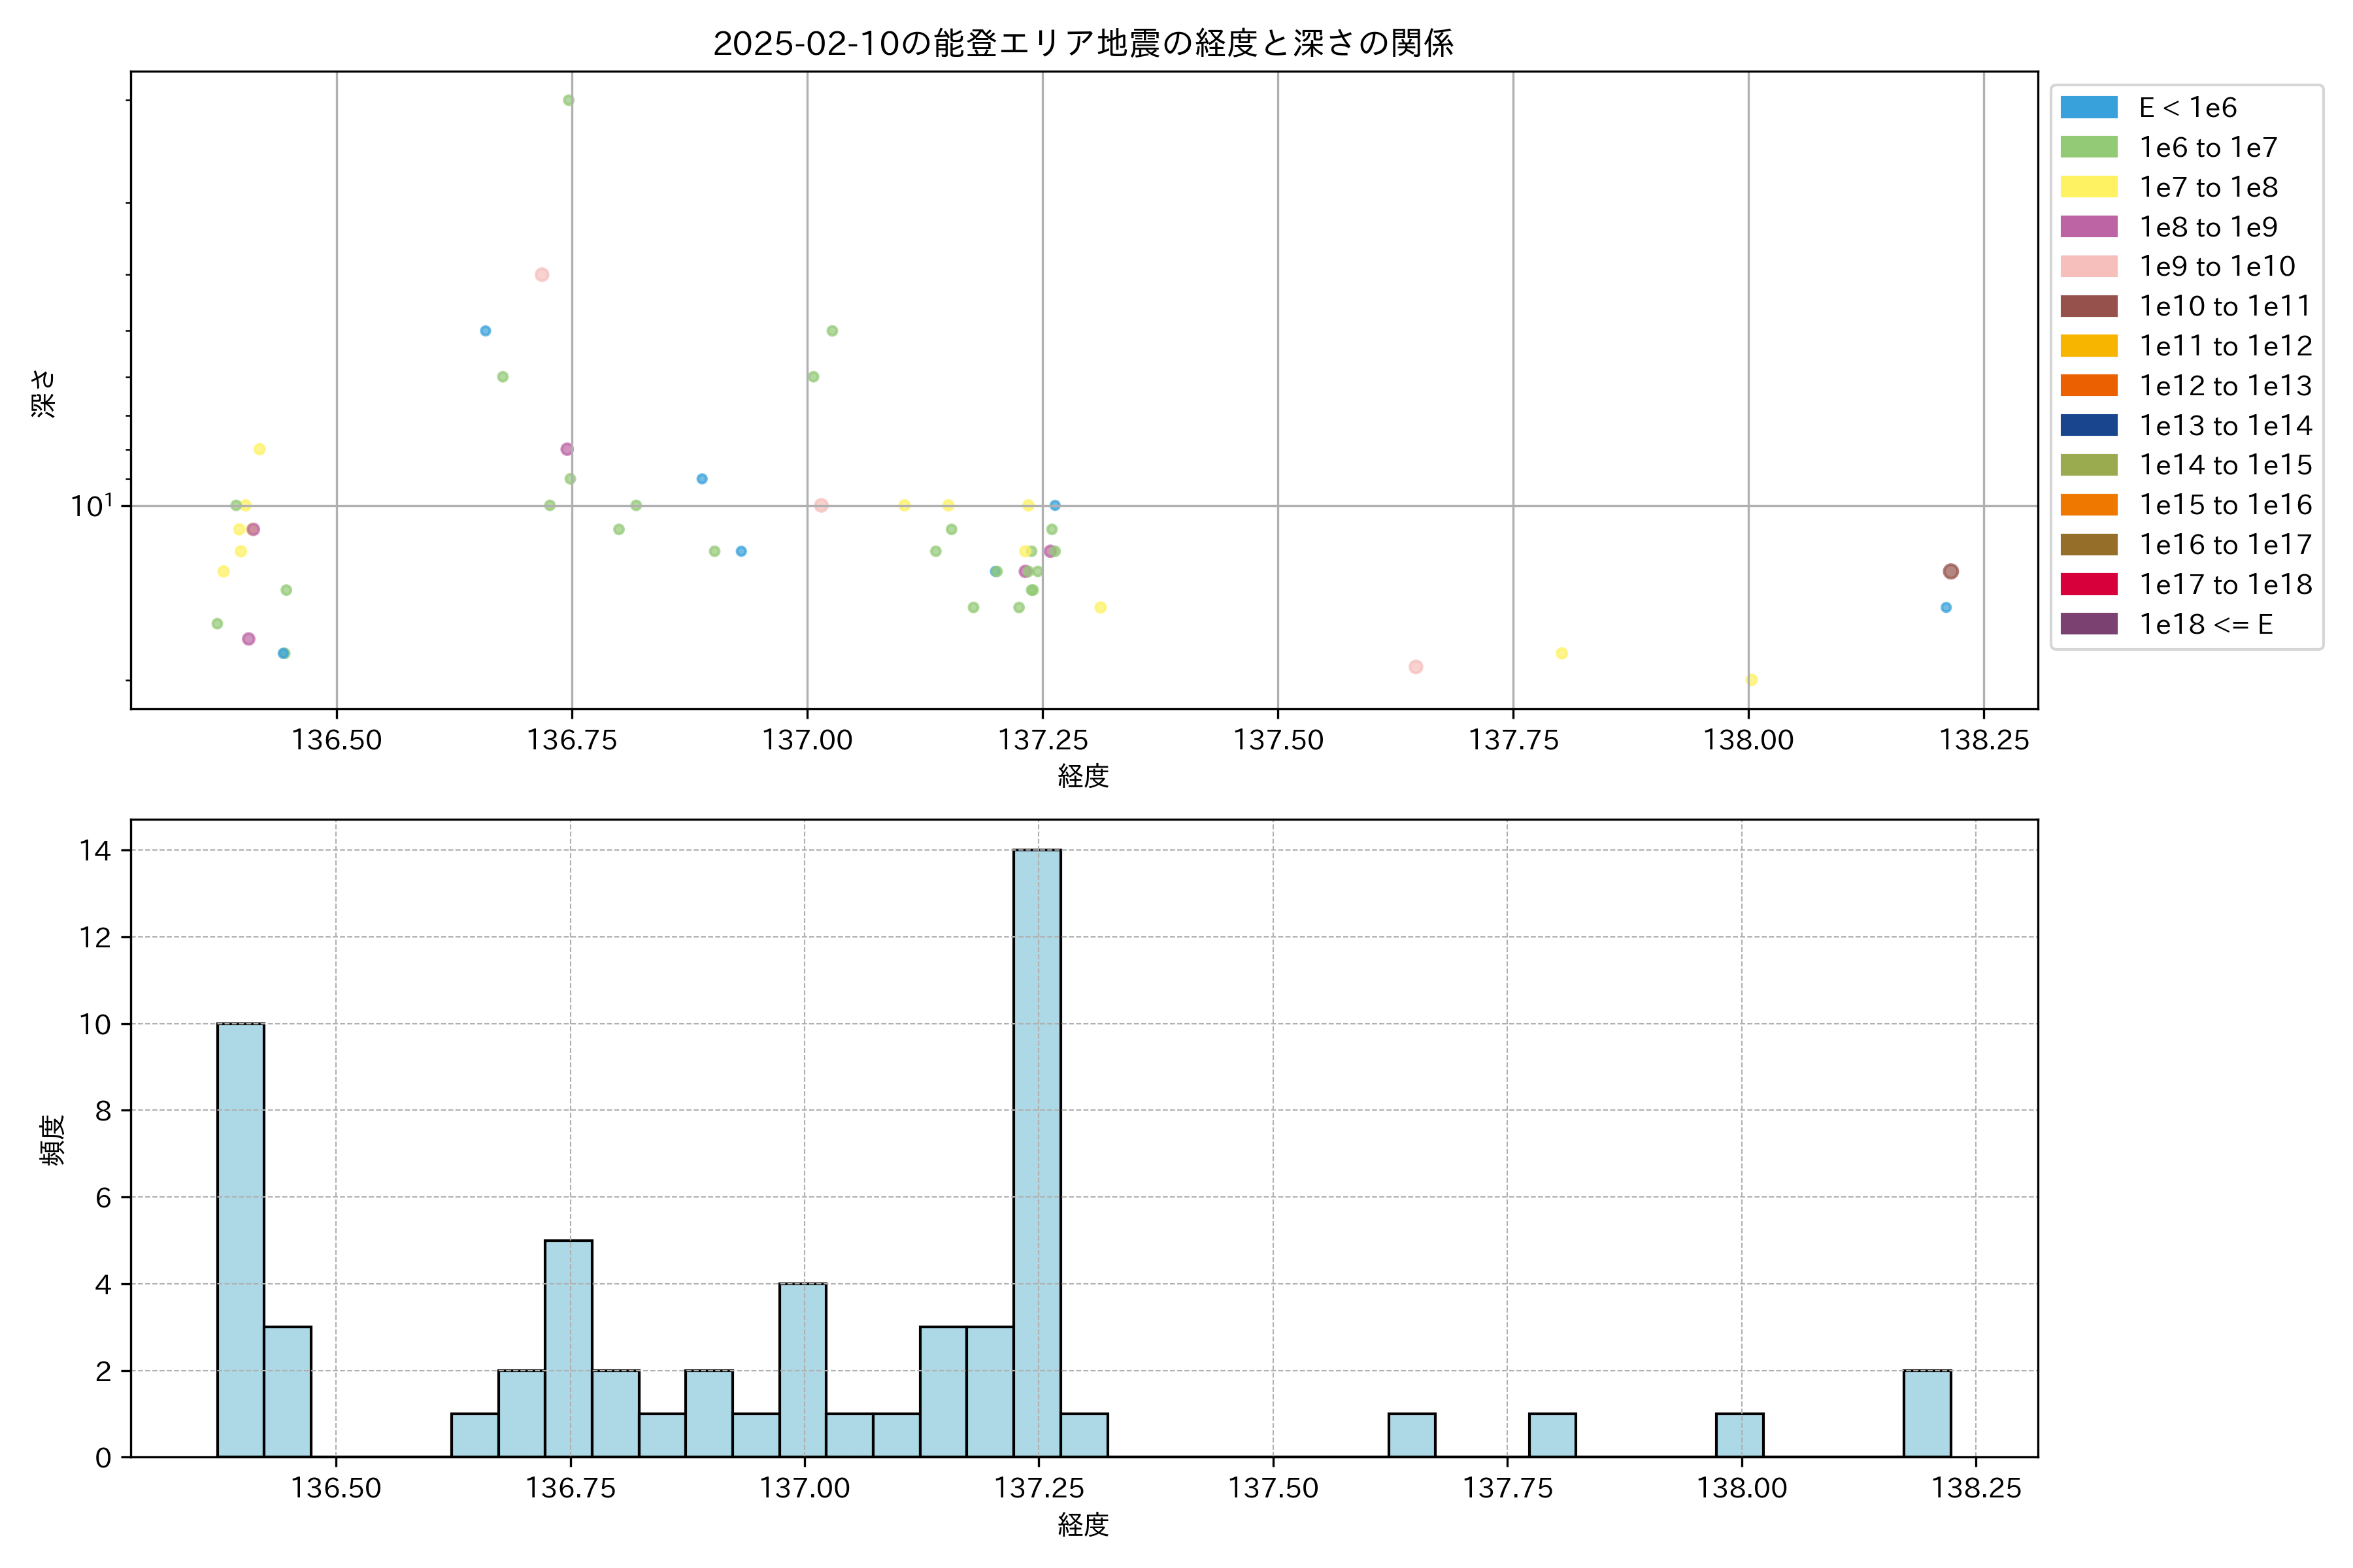Click the '1e11 to 1e12' legend label
The height and width of the screenshot is (1568, 2353).
point(2225,346)
